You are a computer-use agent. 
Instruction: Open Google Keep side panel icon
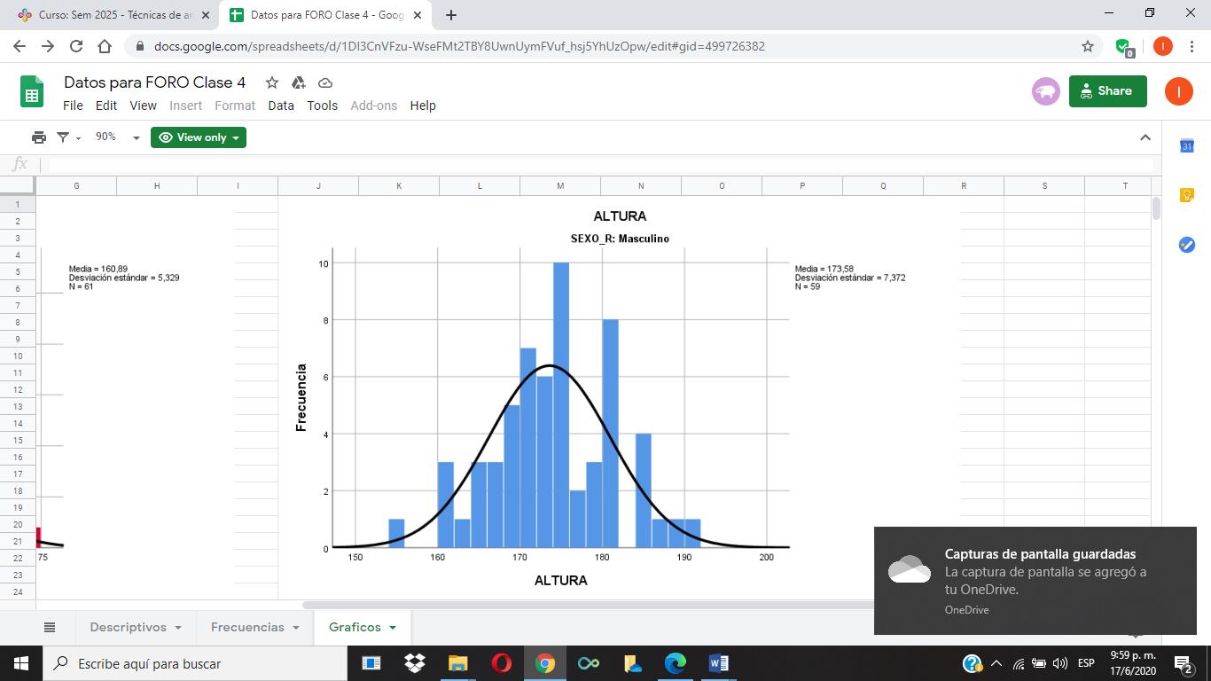(x=1186, y=195)
